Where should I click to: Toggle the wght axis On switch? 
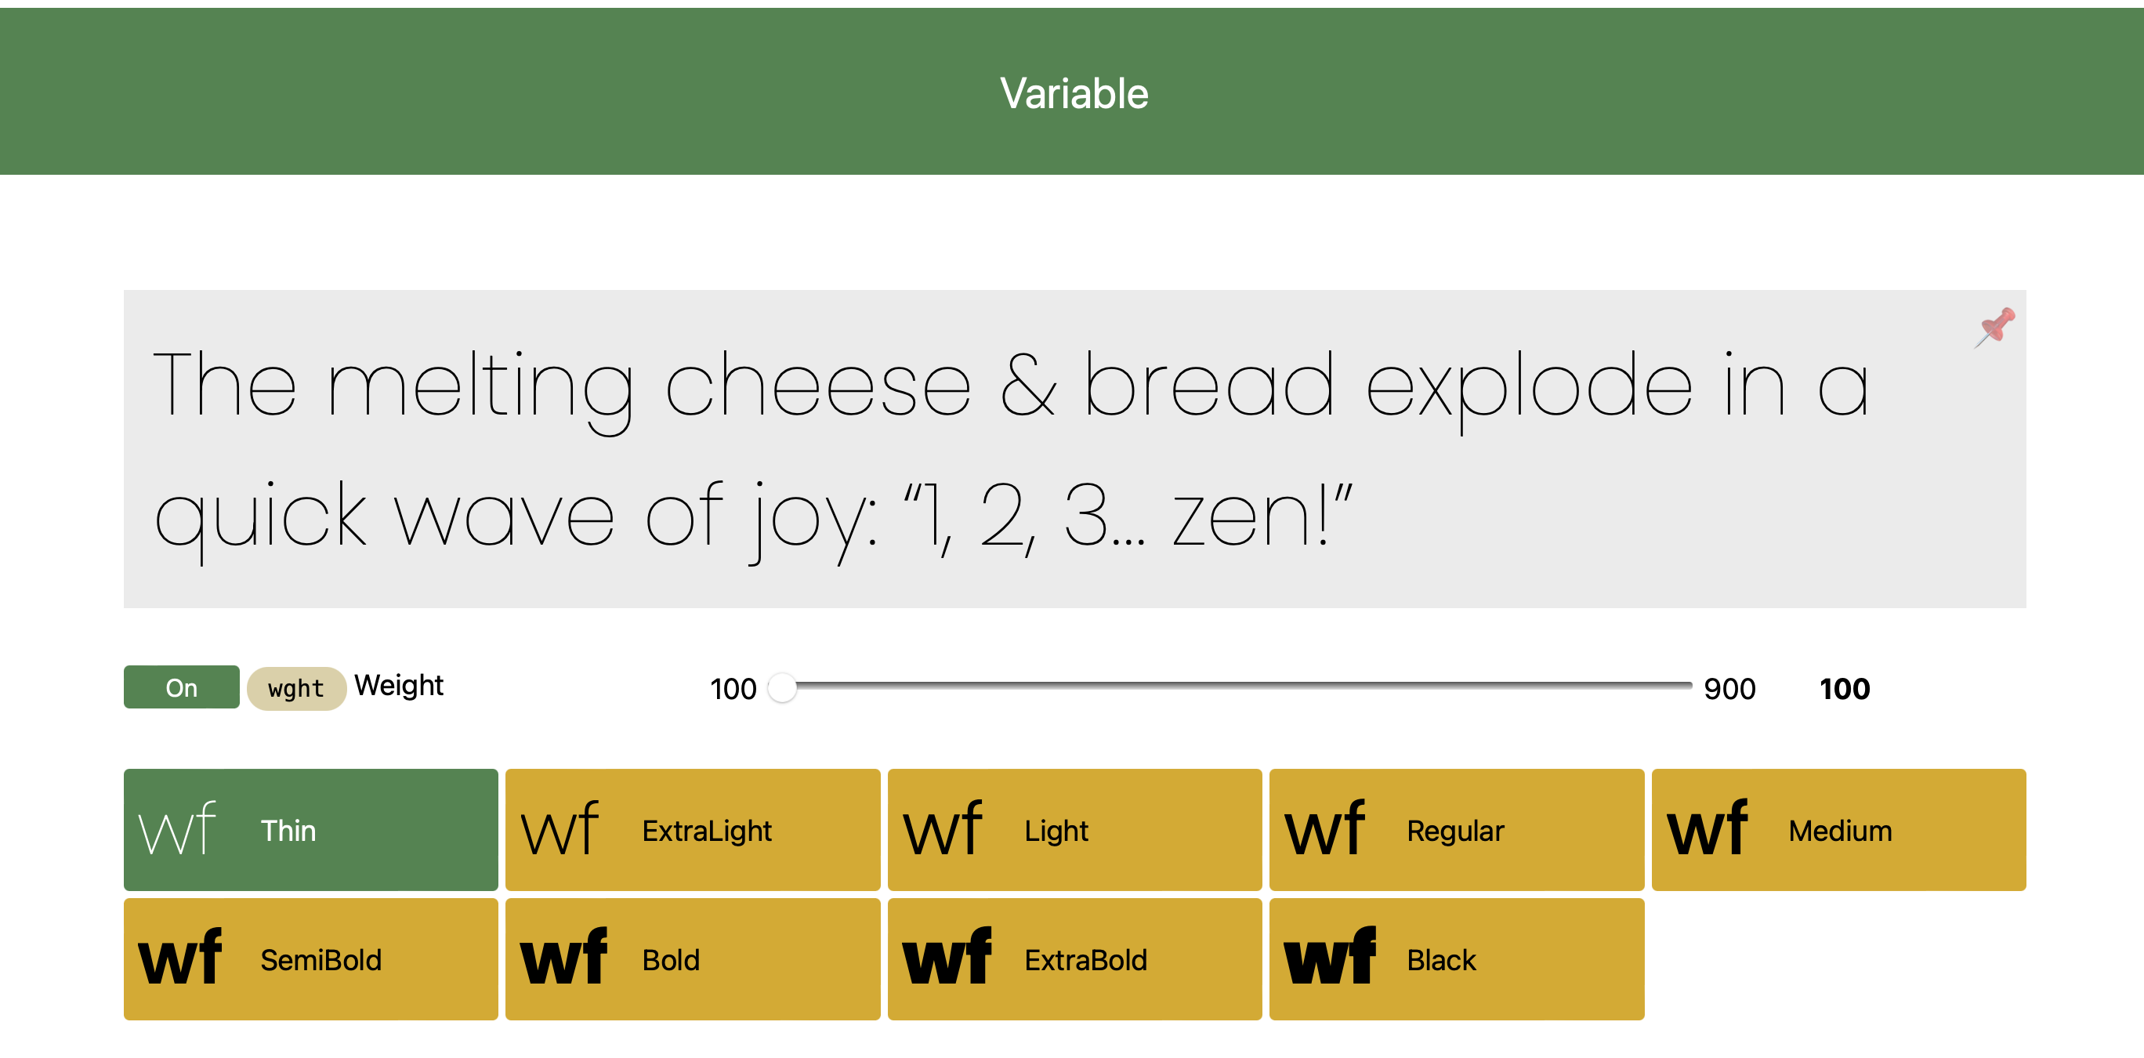point(180,687)
